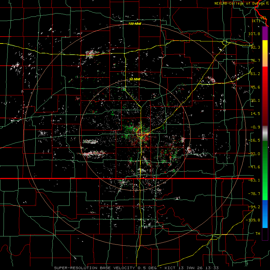
Task: Click the 100 NMI range ring label
Action: tap(135, 24)
